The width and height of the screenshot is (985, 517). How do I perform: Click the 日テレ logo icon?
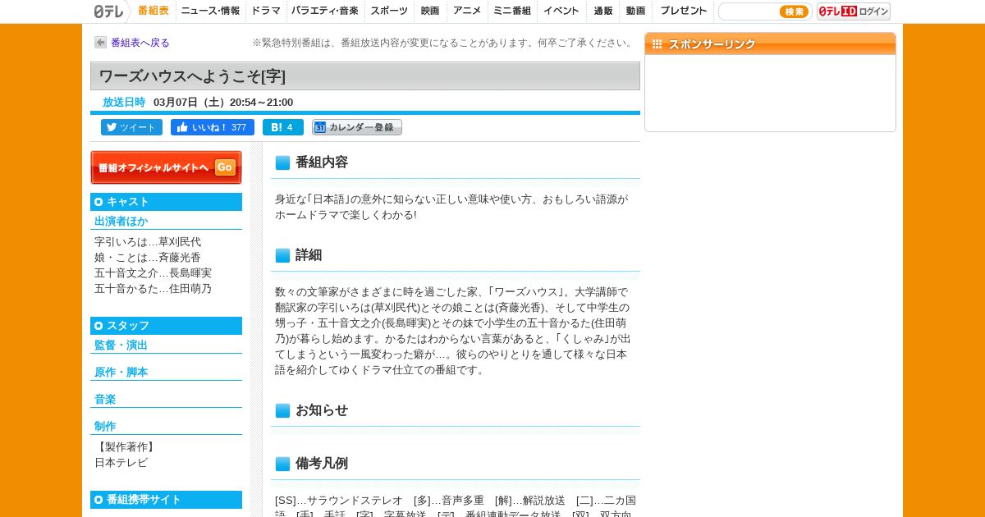tap(108, 11)
